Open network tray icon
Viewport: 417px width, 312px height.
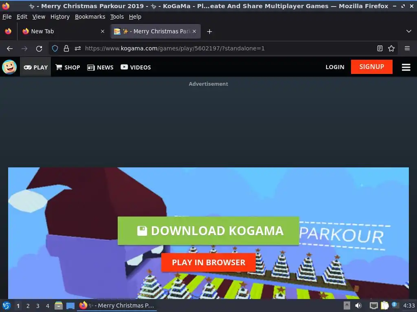[374, 306]
